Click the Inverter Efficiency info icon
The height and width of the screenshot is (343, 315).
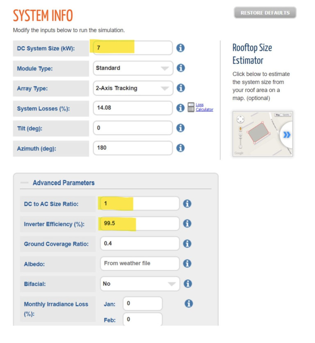pyautogui.click(x=187, y=223)
